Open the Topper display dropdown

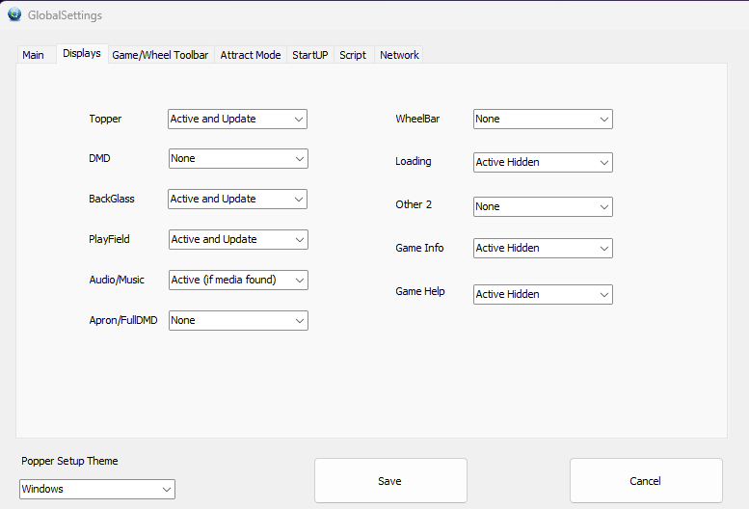[237, 119]
